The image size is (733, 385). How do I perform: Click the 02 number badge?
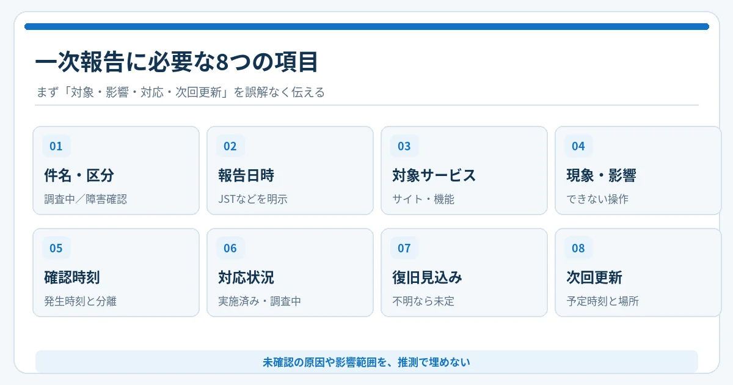[230, 146]
